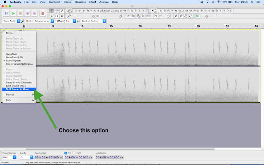264x165 pixels.
Task: Click the Stop transport button
Action: 20,13
